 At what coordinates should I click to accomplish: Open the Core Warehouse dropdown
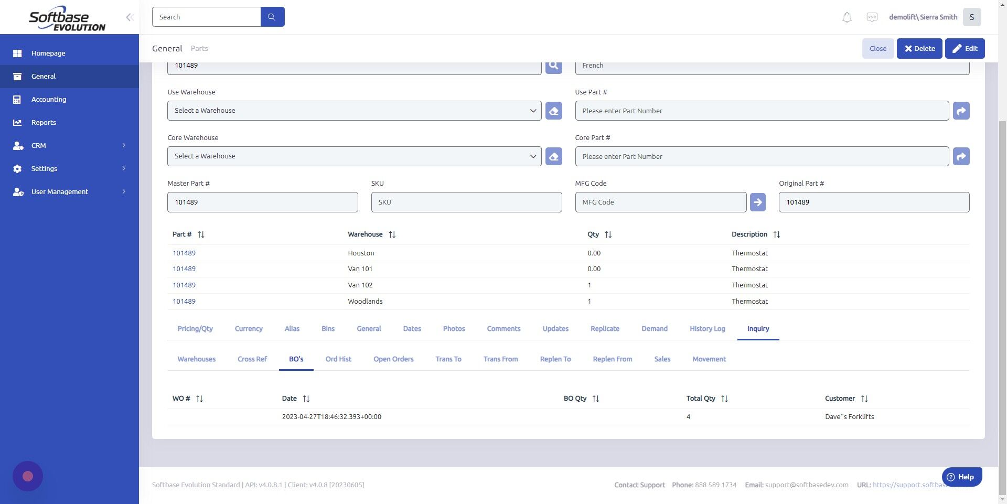point(354,156)
